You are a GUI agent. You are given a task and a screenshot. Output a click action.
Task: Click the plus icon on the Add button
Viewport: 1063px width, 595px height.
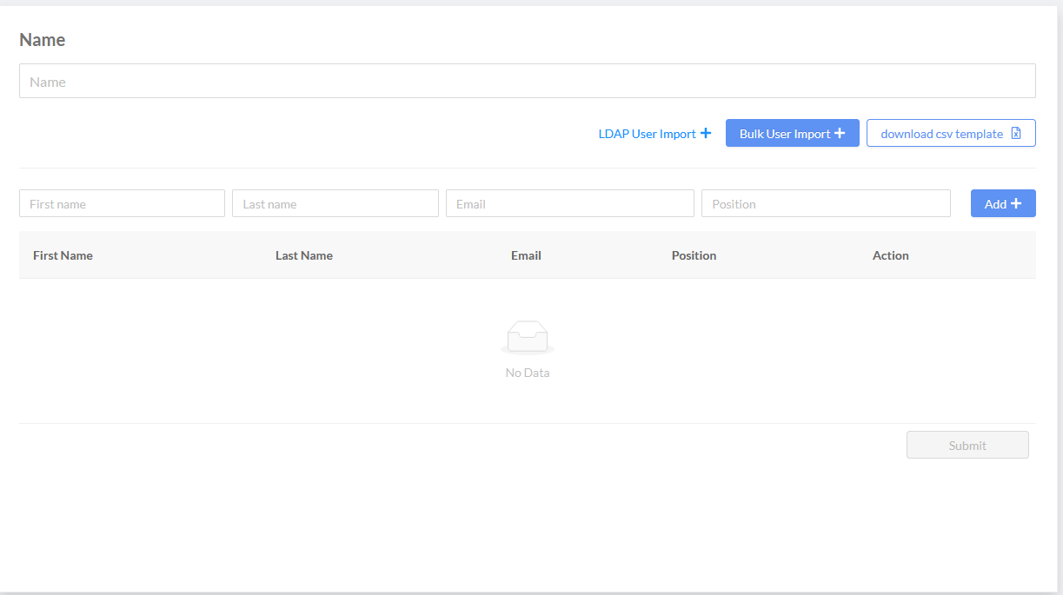pos(1016,204)
